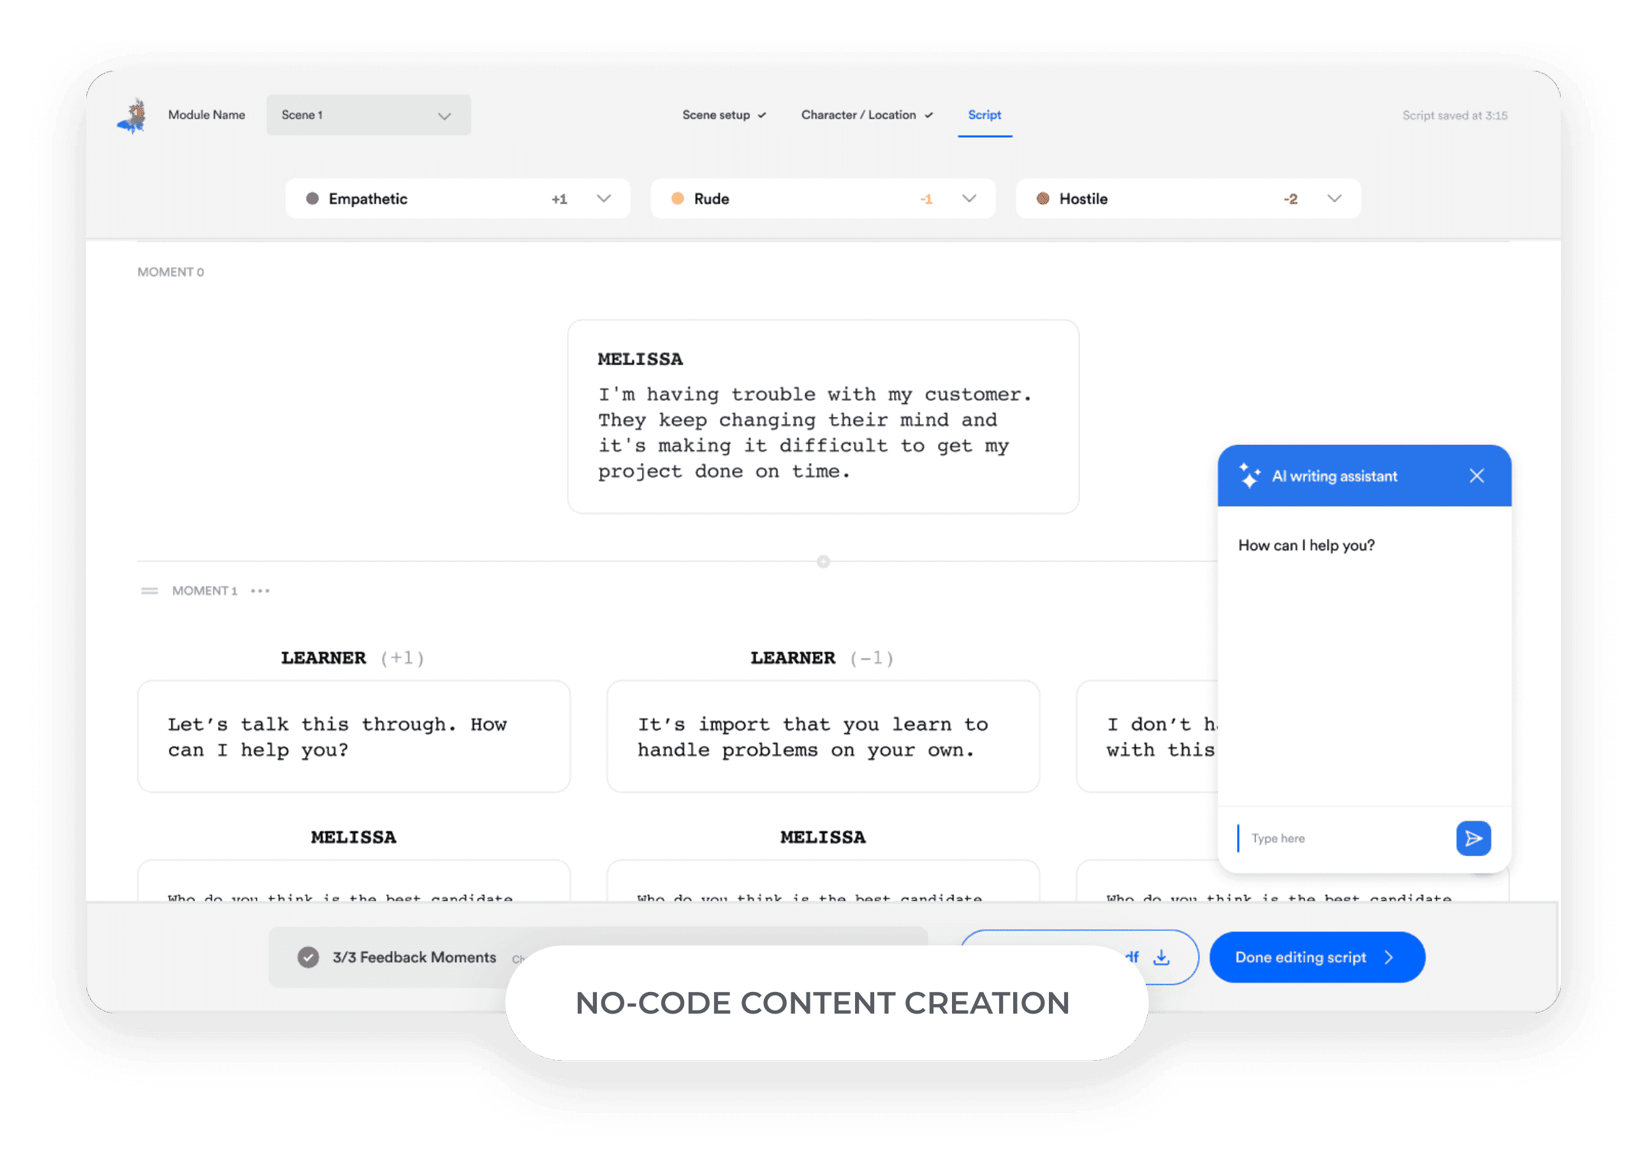This screenshot has width=1647, height=1166.
Task: Click the connector node between Moment 0 and 1
Action: [x=823, y=560]
